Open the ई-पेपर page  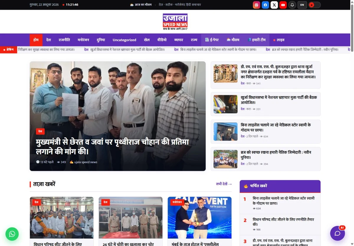[x=212, y=40]
